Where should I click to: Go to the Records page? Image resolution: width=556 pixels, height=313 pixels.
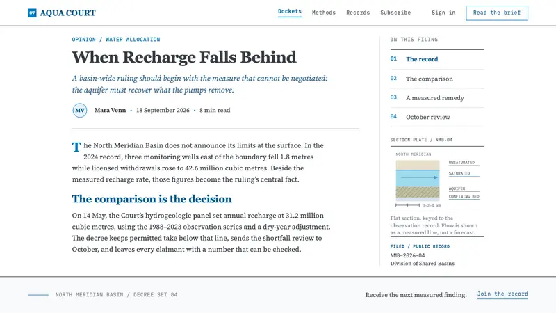point(358,13)
